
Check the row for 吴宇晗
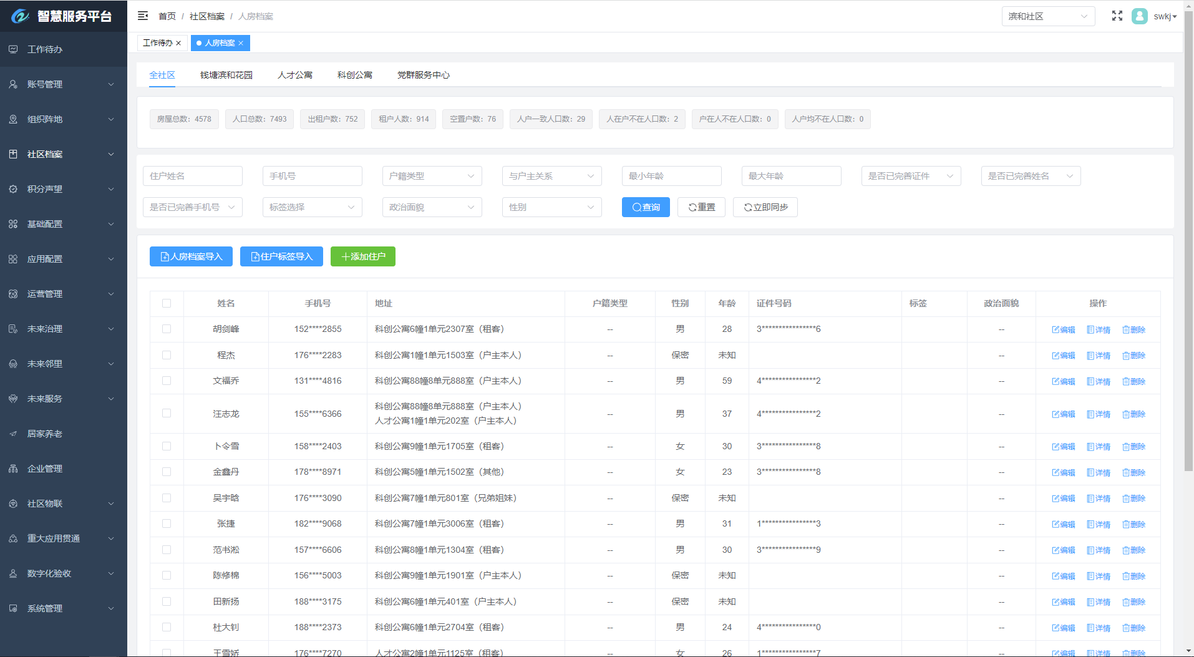pos(167,498)
